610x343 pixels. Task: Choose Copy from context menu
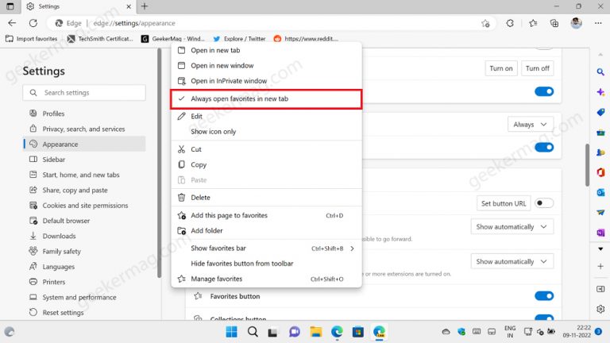click(x=266, y=164)
